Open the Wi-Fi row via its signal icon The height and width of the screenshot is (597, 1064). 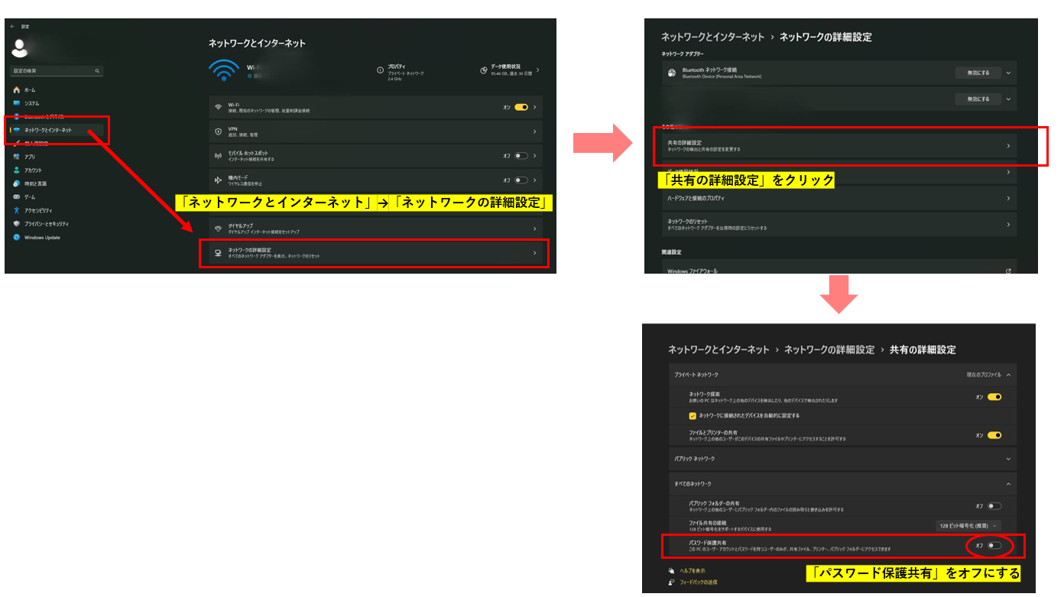click(219, 108)
